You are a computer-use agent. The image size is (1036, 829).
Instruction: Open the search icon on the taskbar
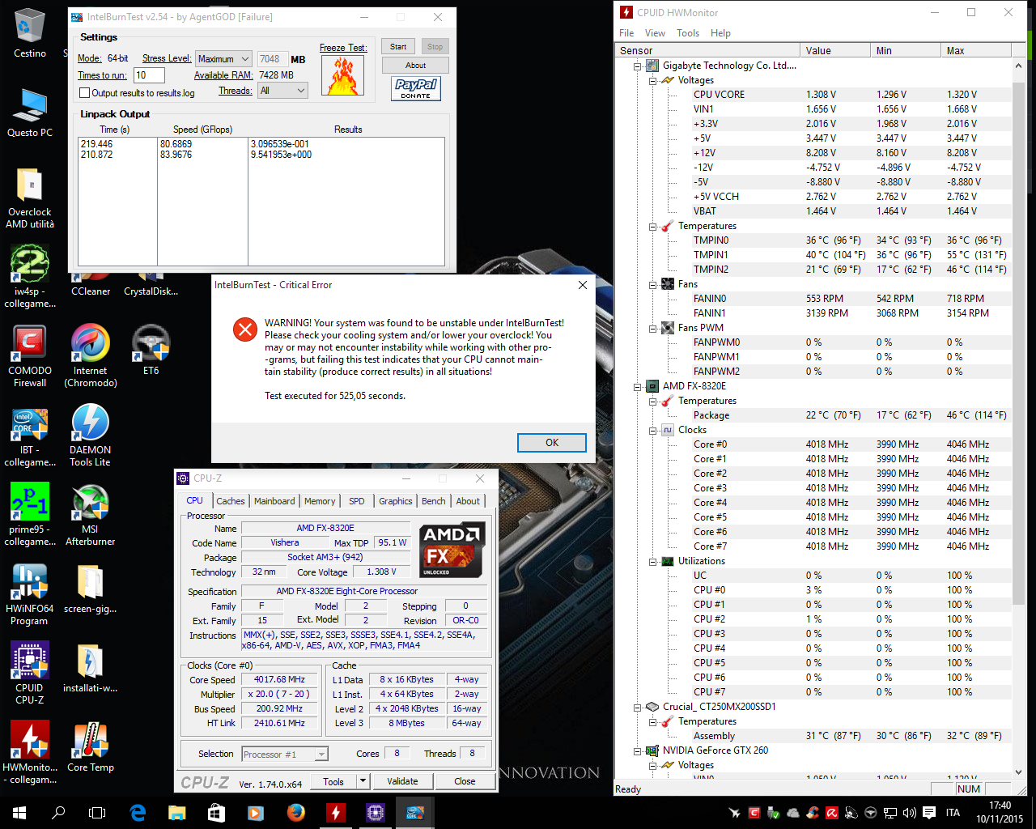58,813
